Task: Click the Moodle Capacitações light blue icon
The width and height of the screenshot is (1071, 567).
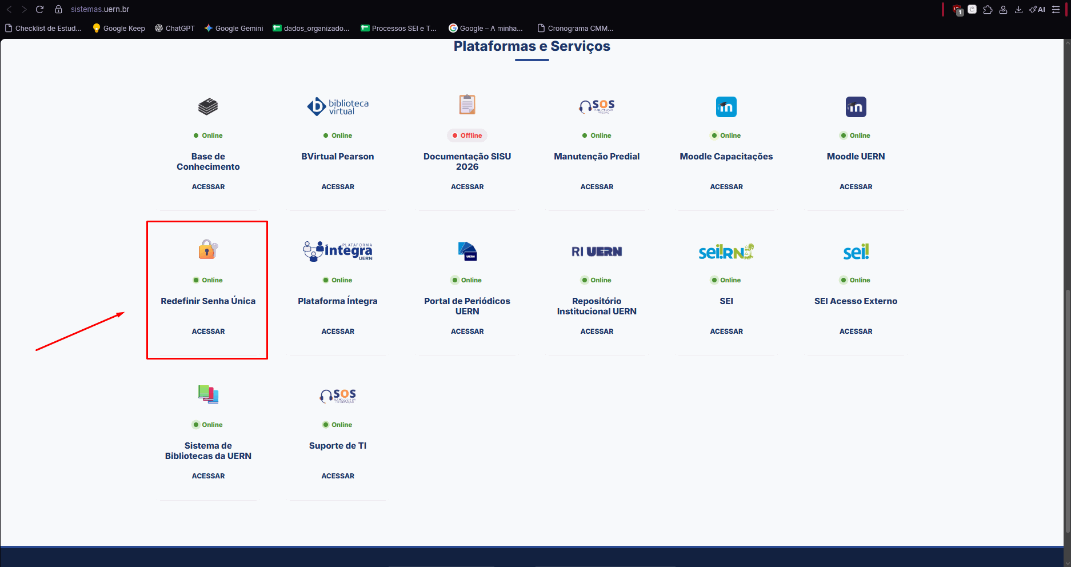Action: click(x=726, y=107)
